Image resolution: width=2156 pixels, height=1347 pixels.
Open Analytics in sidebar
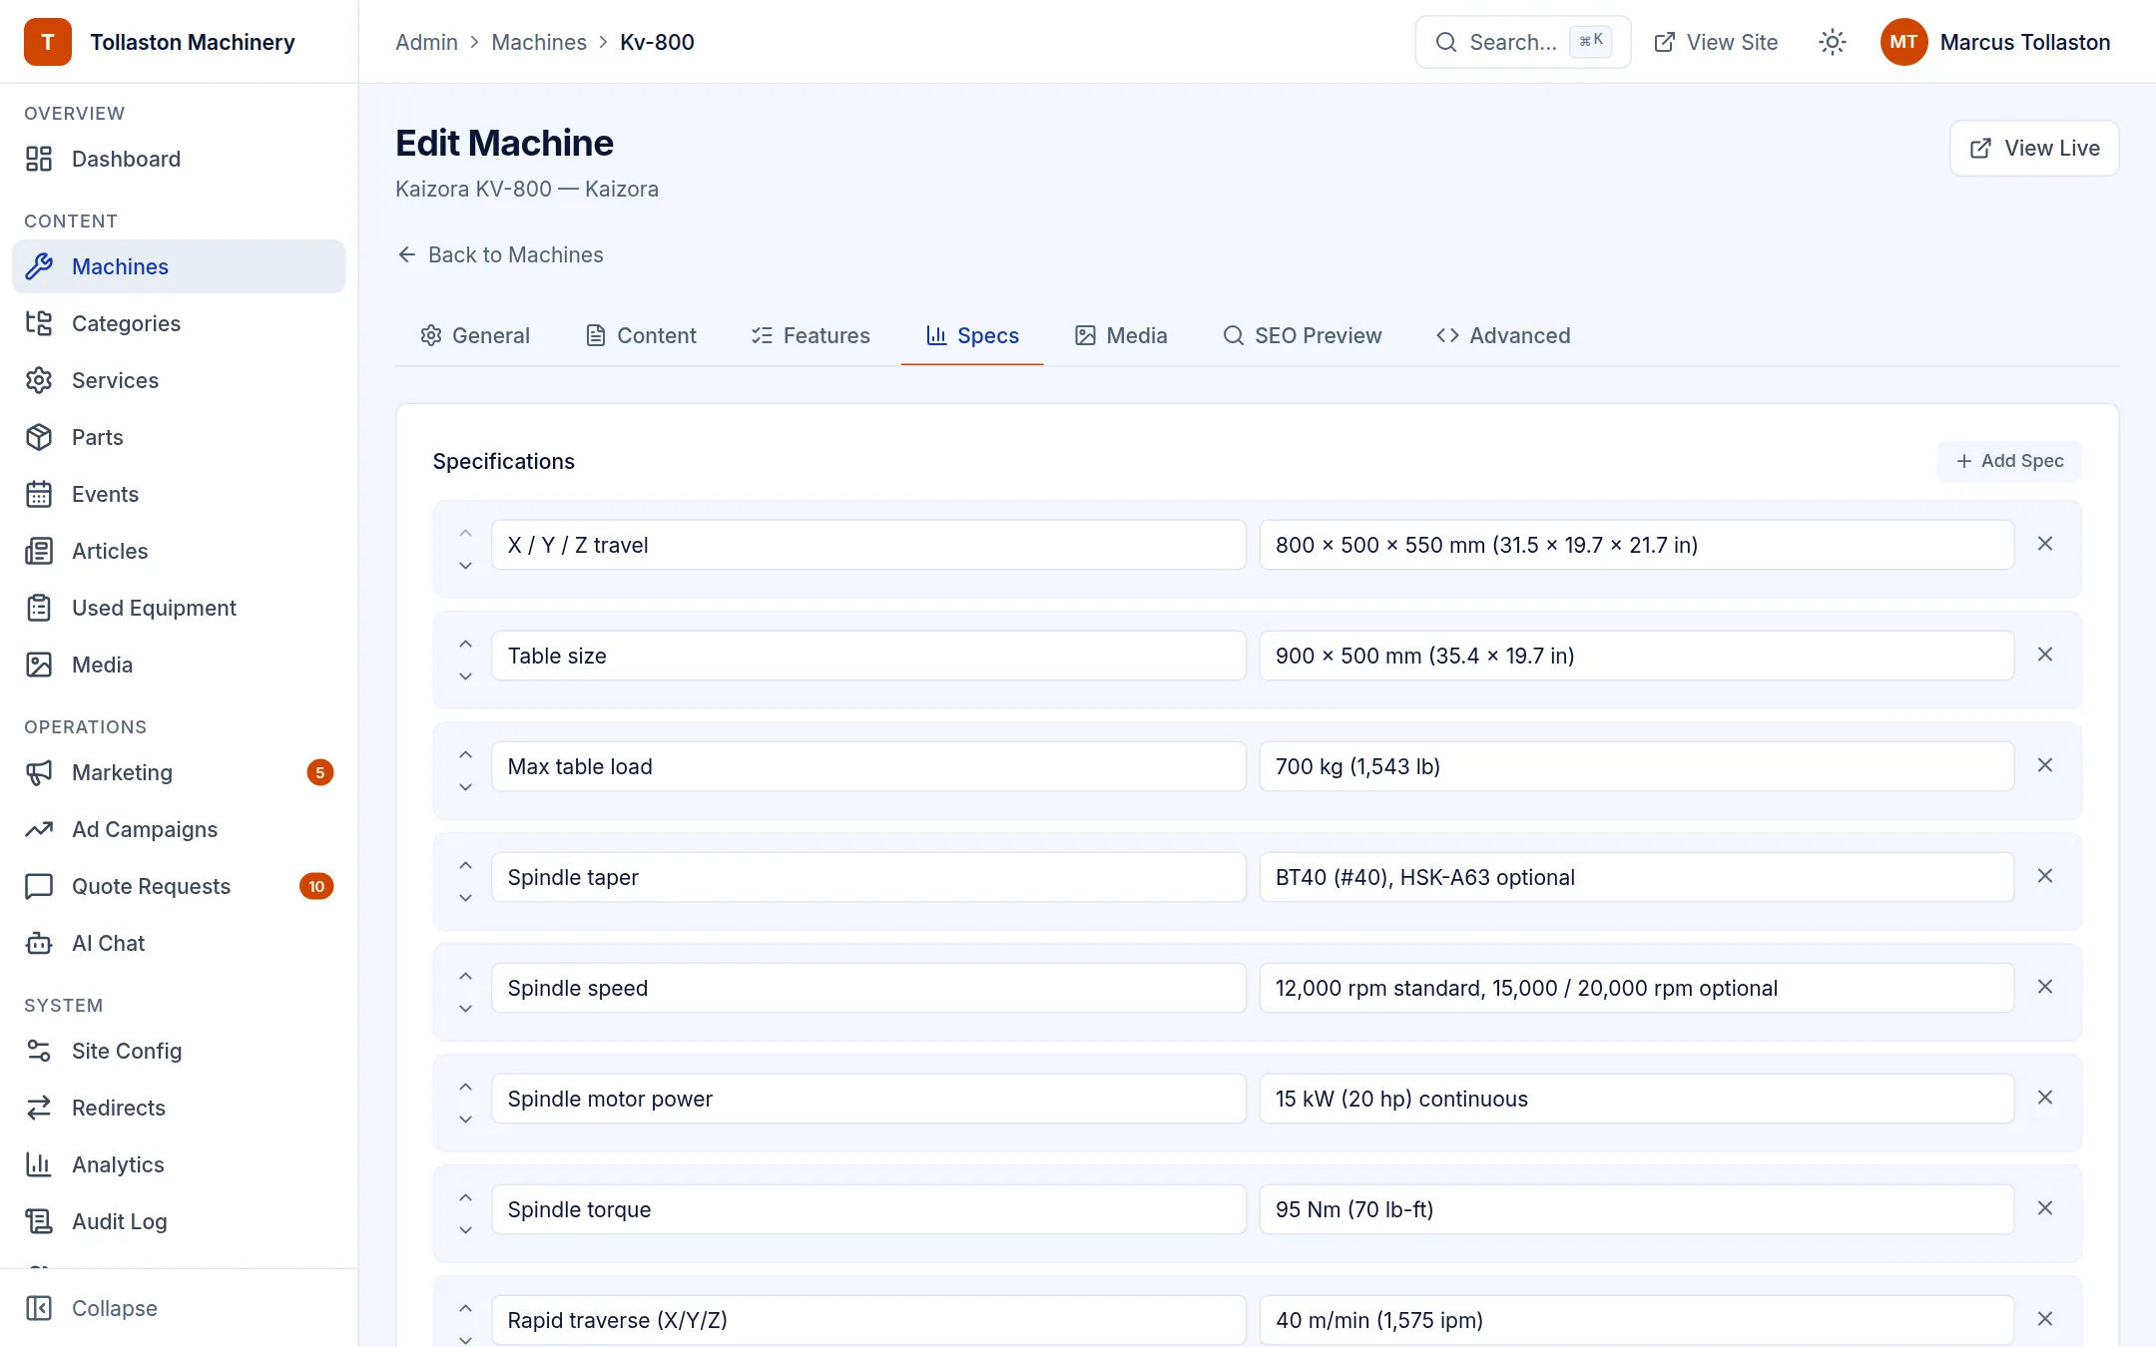[x=179, y=1164]
